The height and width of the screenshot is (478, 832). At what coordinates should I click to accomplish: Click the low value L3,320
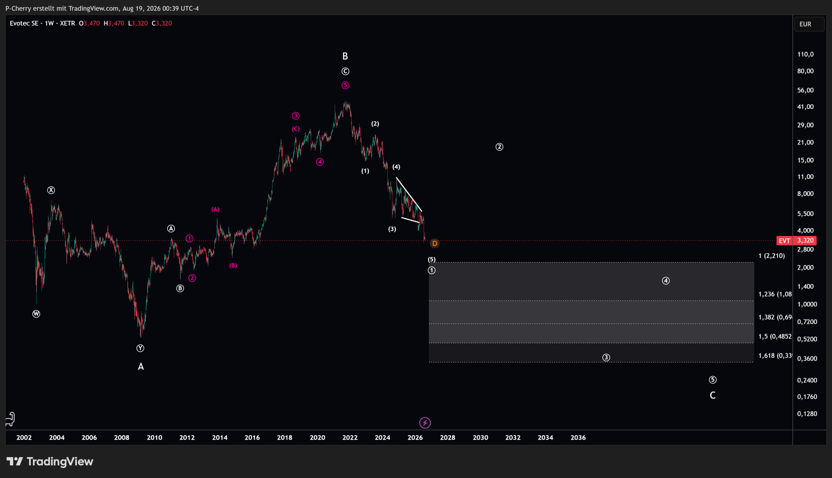tap(138, 23)
